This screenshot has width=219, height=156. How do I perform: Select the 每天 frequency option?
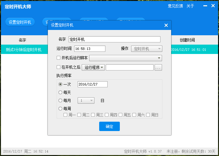click(60, 92)
